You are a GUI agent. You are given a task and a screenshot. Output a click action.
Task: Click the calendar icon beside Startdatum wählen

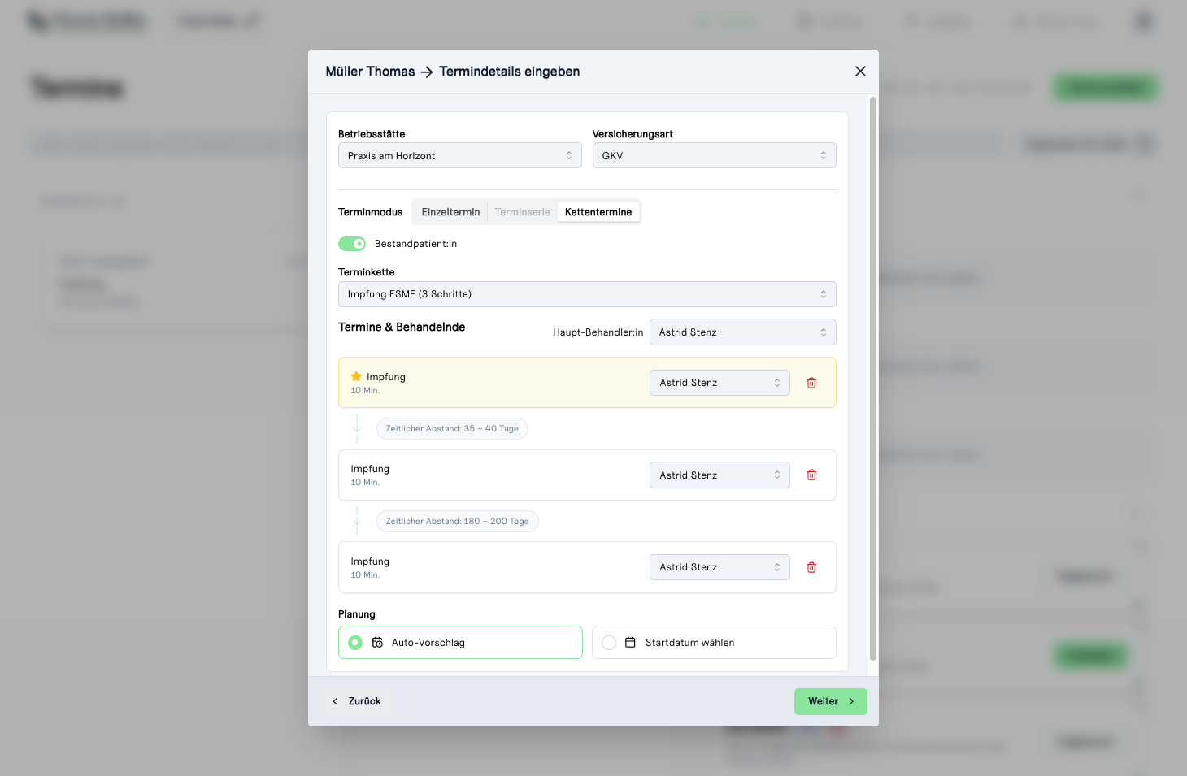[x=630, y=643]
